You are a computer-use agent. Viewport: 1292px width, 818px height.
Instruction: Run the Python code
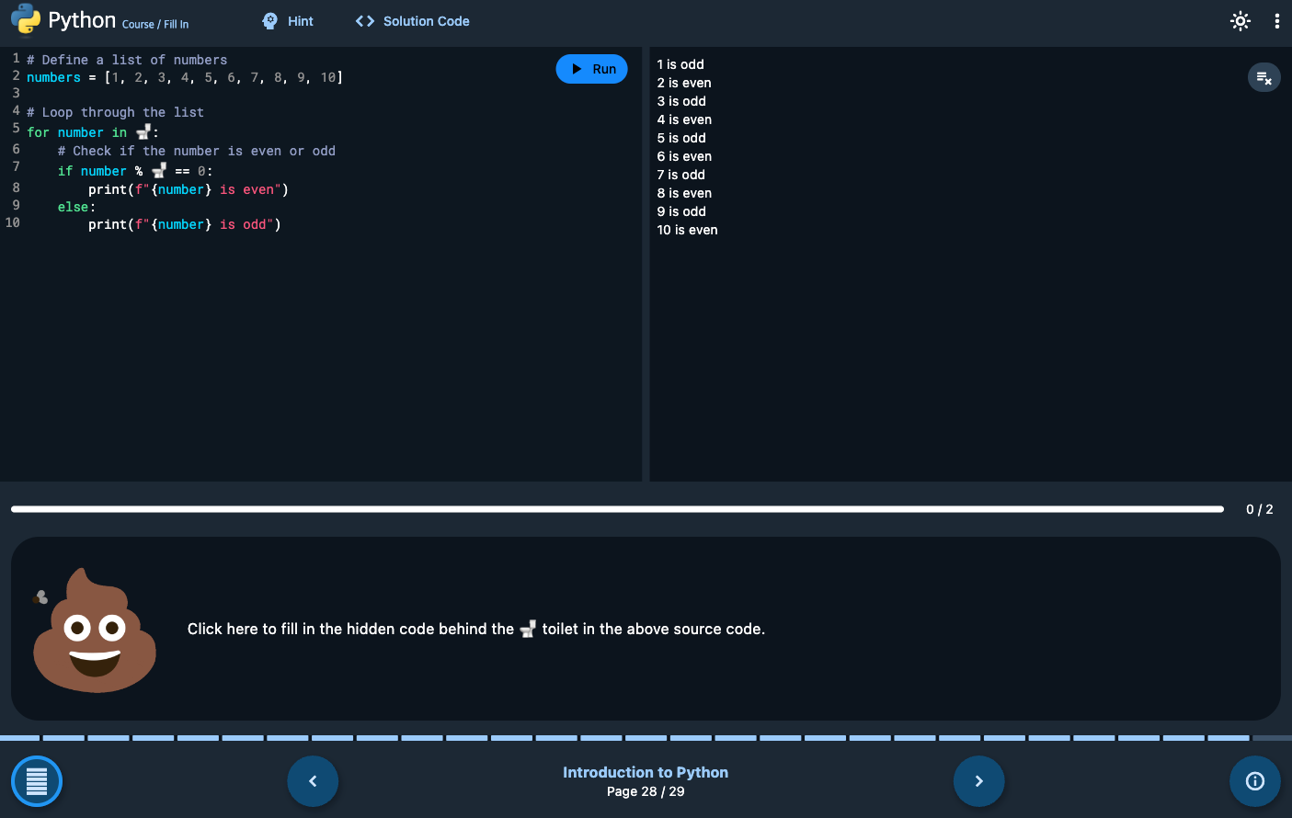coord(591,69)
